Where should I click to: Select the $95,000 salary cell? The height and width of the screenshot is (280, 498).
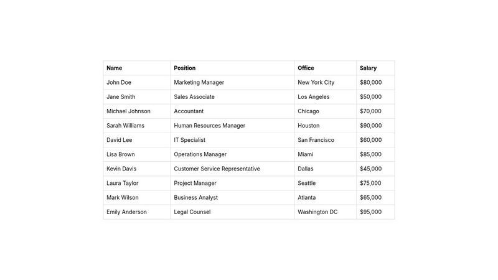(371, 212)
